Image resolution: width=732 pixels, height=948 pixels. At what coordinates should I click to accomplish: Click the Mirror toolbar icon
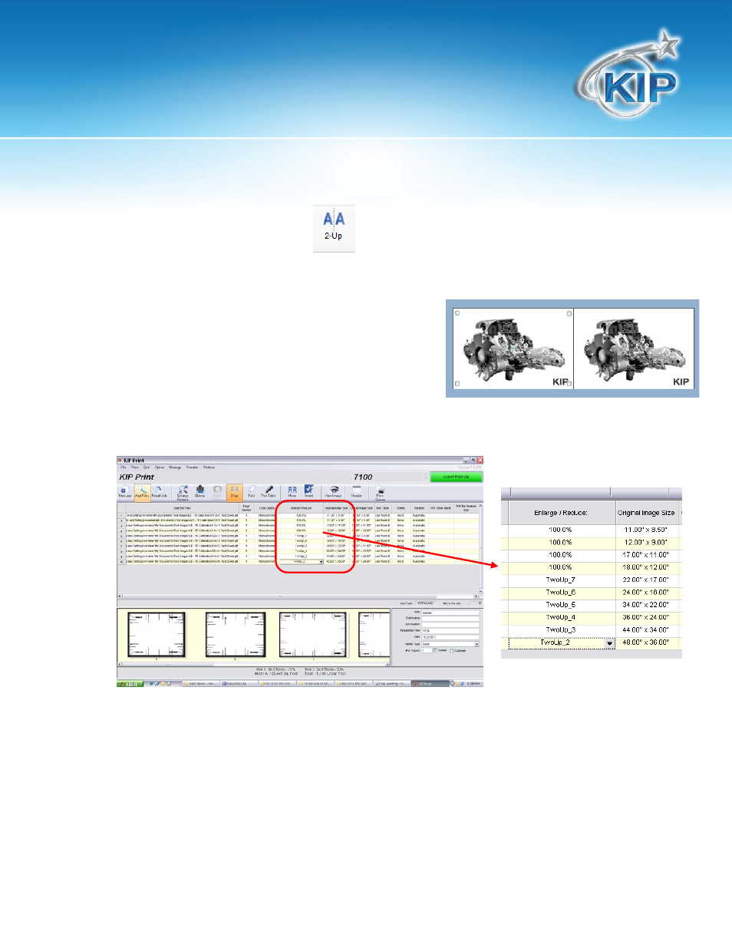click(x=292, y=492)
